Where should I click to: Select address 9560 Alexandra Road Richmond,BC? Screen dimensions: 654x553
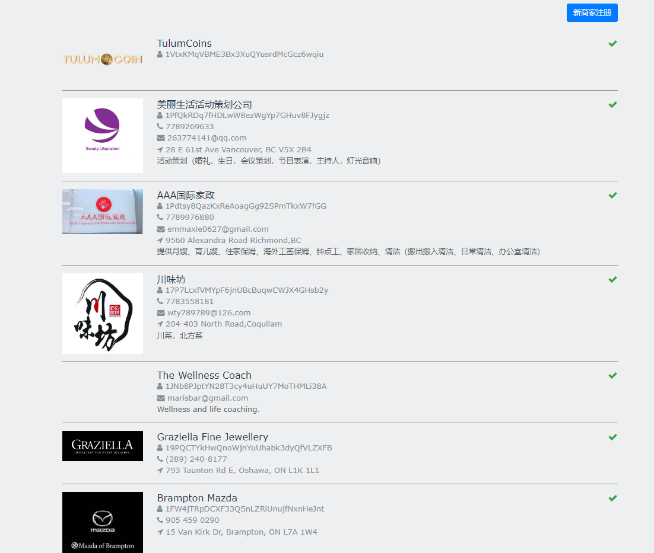point(233,240)
